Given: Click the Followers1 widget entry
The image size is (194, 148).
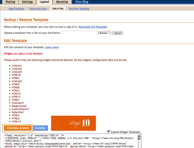Looking at the screenshot, I should (18, 103).
